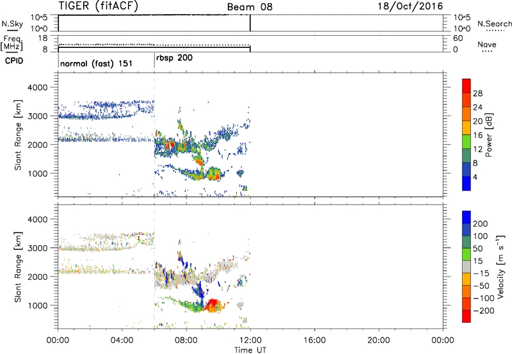
Task: Pick the gray -15 to 15 Velocity colorbar segment
Action: (467, 266)
